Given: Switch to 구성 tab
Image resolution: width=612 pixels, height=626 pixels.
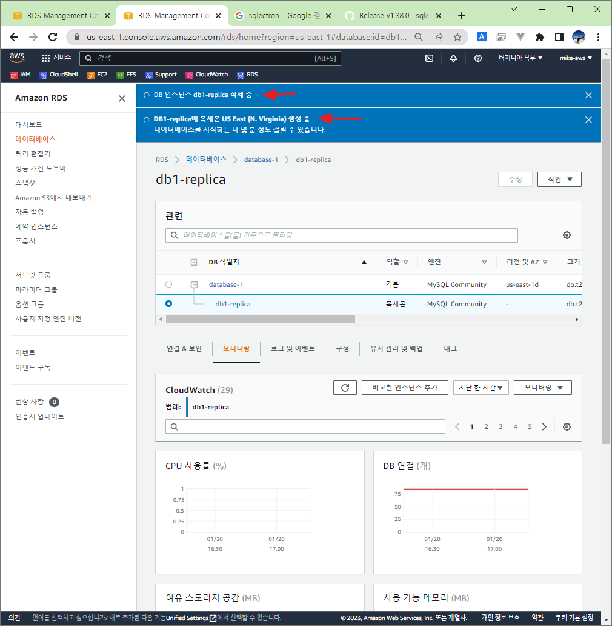Looking at the screenshot, I should click(342, 349).
